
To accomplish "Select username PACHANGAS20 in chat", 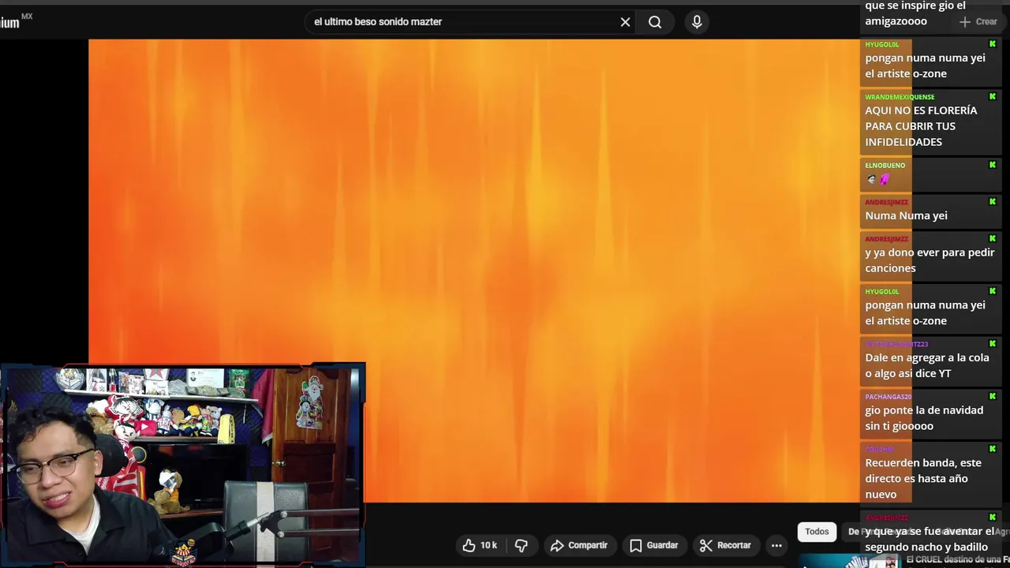I will [x=888, y=397].
